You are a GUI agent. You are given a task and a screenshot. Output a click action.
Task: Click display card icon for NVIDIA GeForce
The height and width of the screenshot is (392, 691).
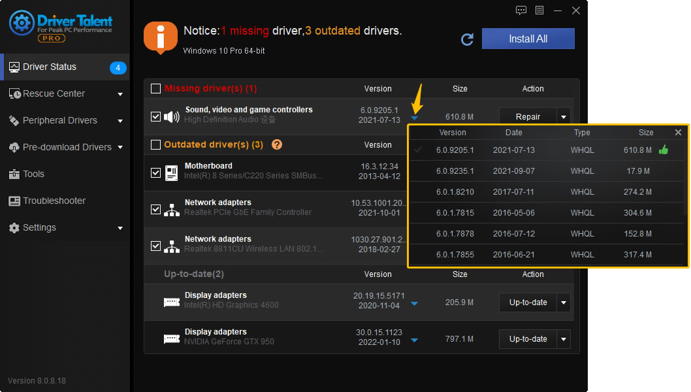(x=171, y=338)
